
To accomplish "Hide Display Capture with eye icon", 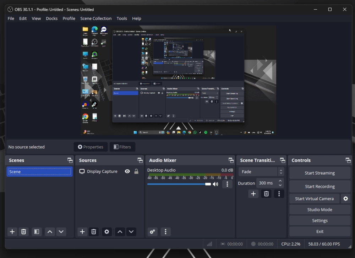I will 127,171.
